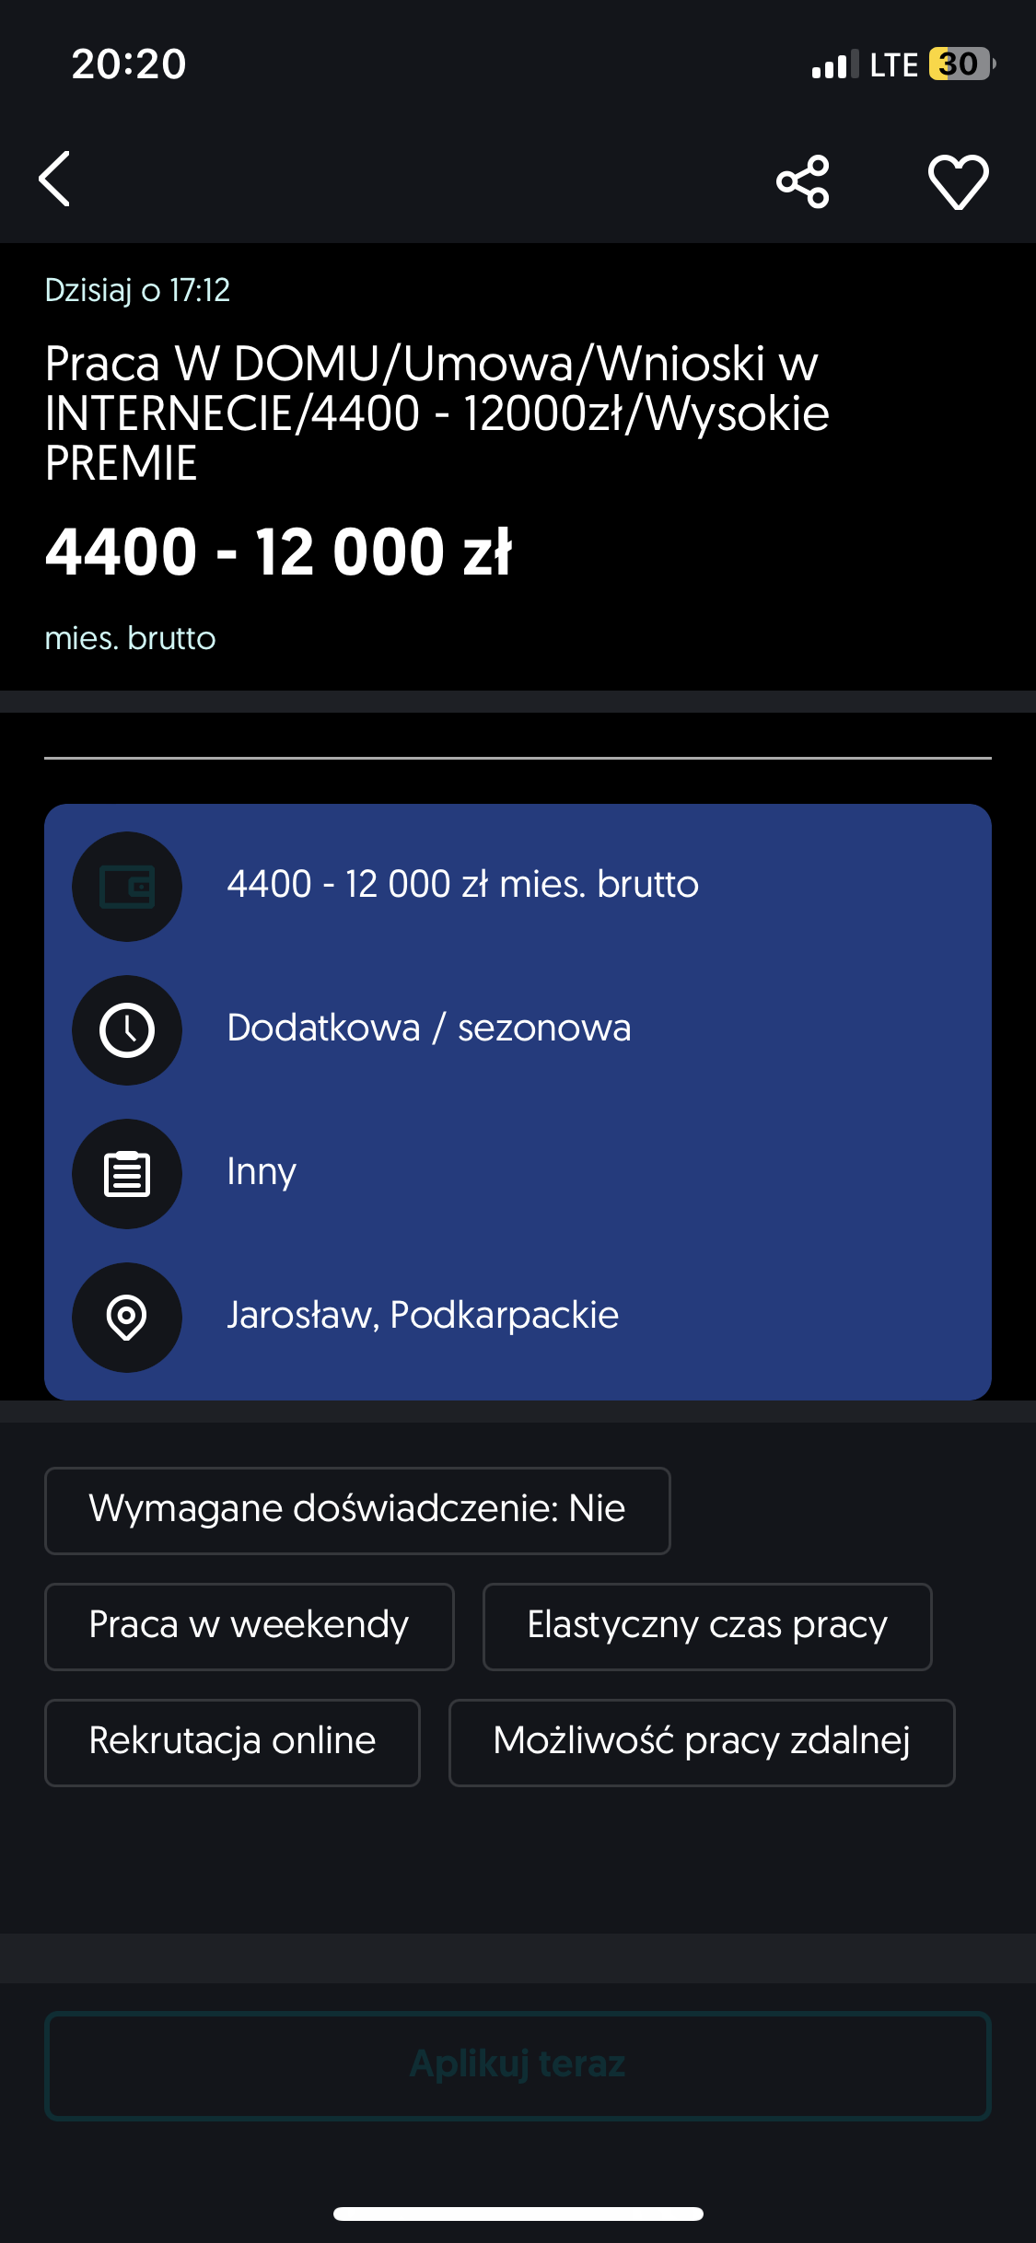Tap the home indicator bar
The height and width of the screenshot is (2243, 1036).
pyautogui.click(x=518, y=2214)
